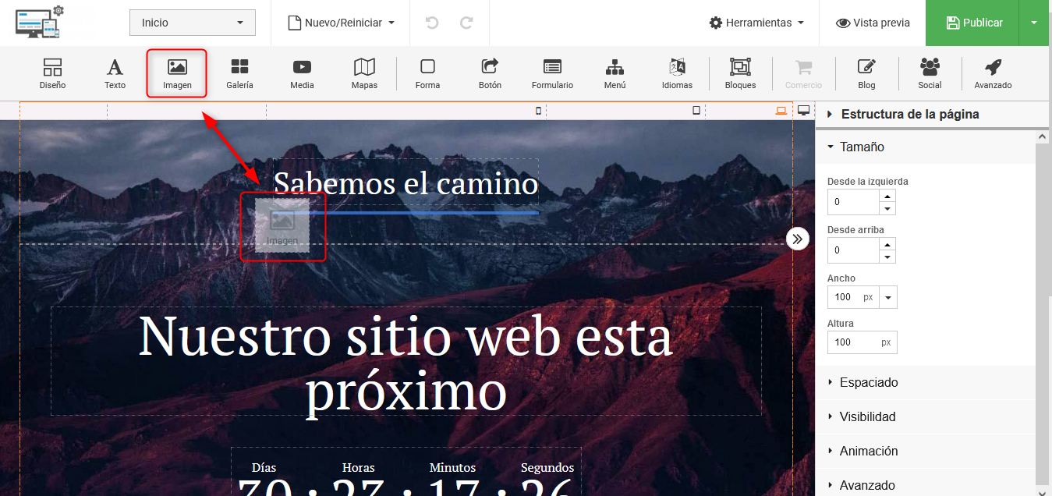Viewport: 1052px width, 496px height.
Task: Select the Mapas tool
Action: (x=364, y=73)
